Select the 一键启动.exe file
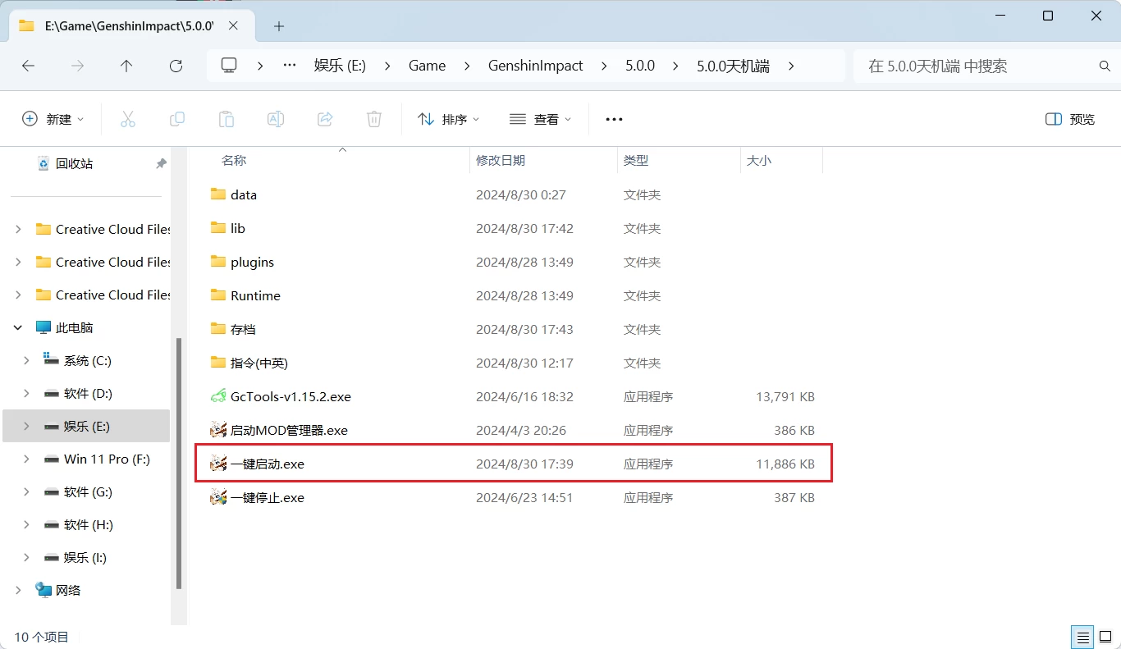The image size is (1121, 649). point(268,464)
